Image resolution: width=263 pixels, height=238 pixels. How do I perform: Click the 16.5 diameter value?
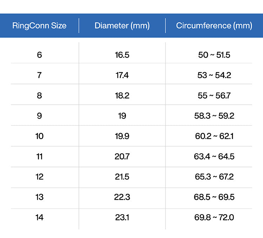(x=122, y=55)
